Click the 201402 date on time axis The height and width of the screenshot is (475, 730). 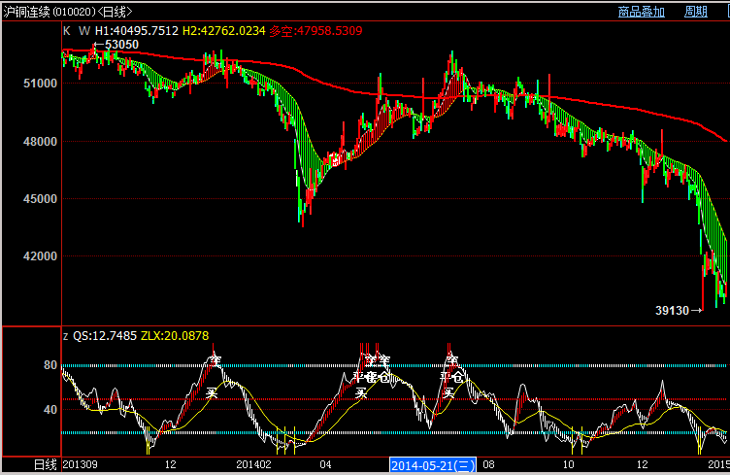(252, 465)
